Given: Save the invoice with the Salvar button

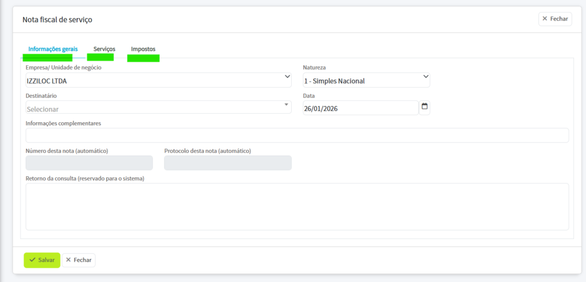Looking at the screenshot, I should tap(42, 260).
